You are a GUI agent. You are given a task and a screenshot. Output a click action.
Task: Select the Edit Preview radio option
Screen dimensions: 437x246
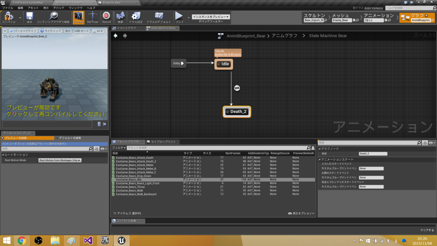tap(27, 138)
